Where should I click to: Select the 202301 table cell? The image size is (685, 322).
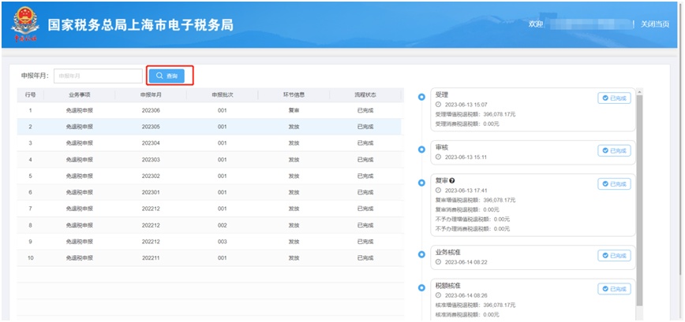151,192
